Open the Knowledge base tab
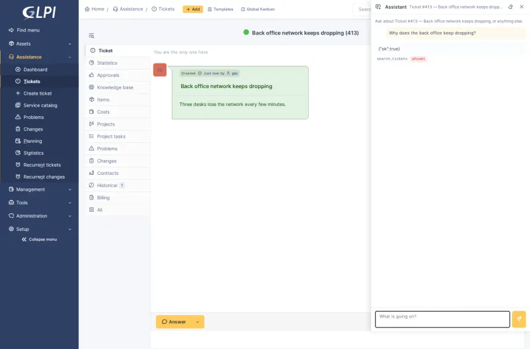The image size is (530, 349). (118, 87)
